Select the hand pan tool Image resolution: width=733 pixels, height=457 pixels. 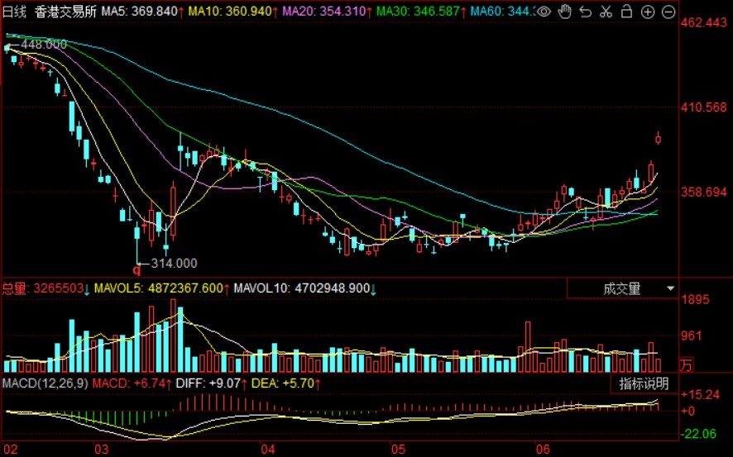564,12
